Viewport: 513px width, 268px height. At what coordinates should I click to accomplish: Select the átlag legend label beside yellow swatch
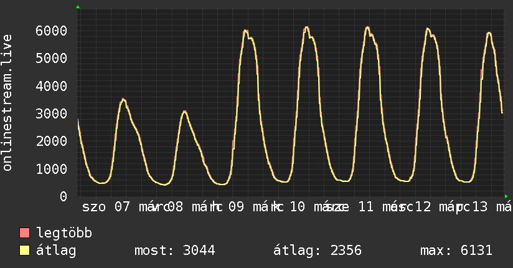tap(56, 251)
